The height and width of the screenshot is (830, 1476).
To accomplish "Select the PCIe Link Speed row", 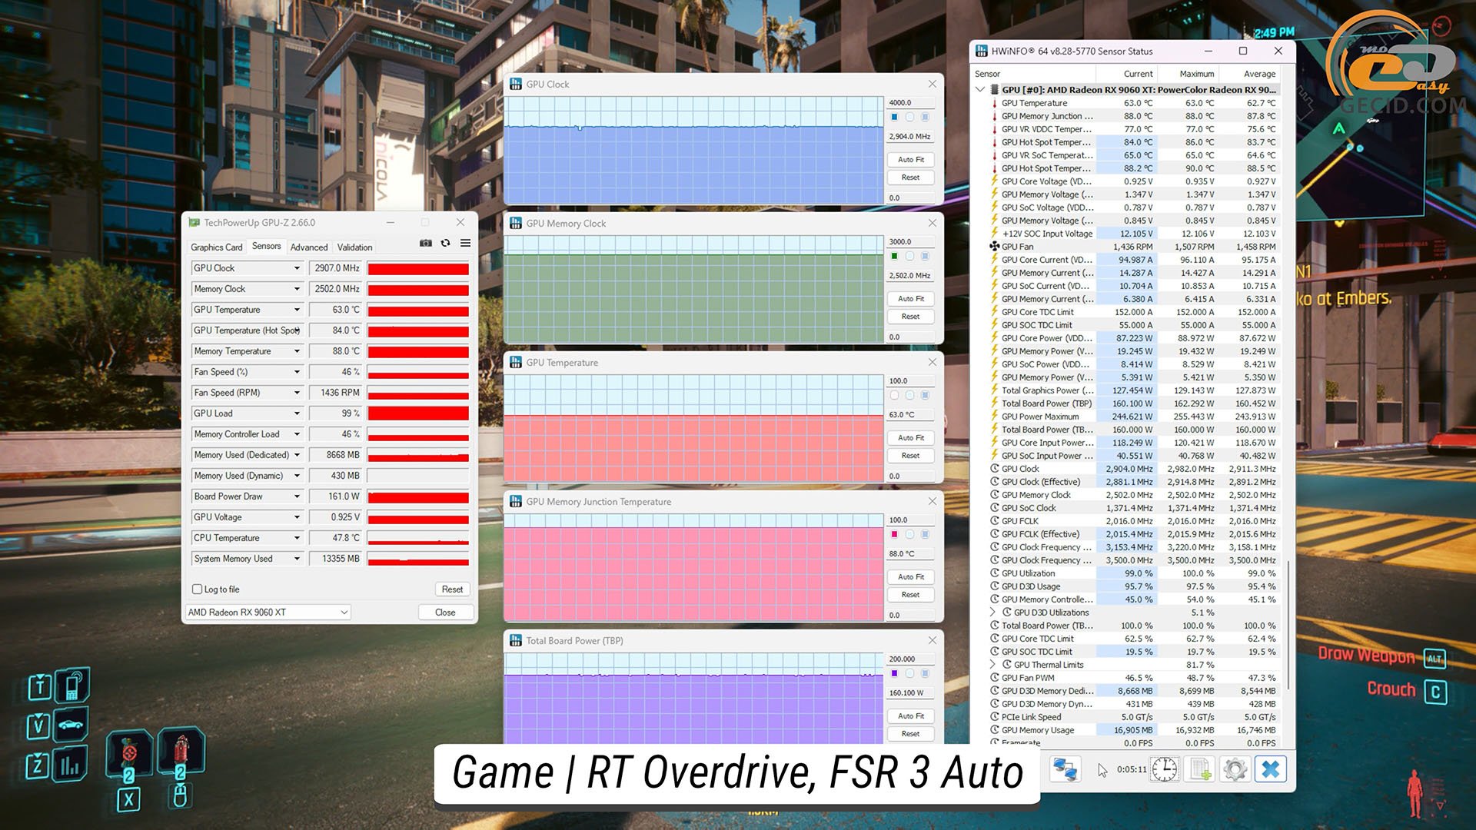I will point(1133,717).
